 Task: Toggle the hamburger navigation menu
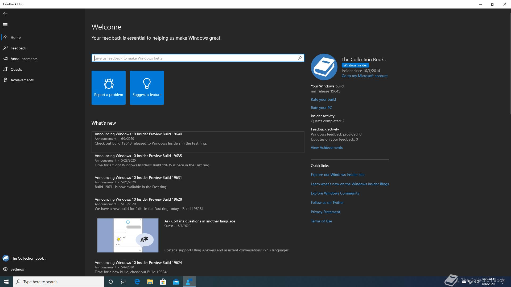coord(5,24)
